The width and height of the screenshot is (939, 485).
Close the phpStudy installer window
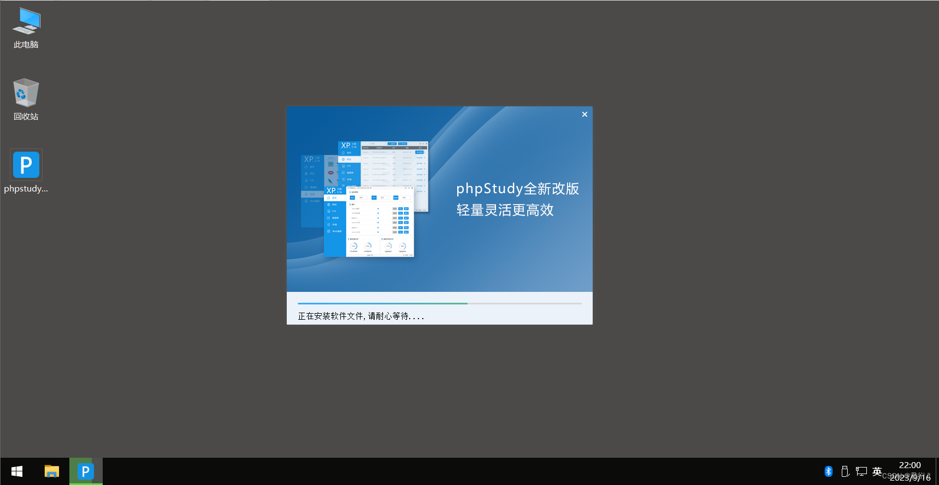coord(584,114)
